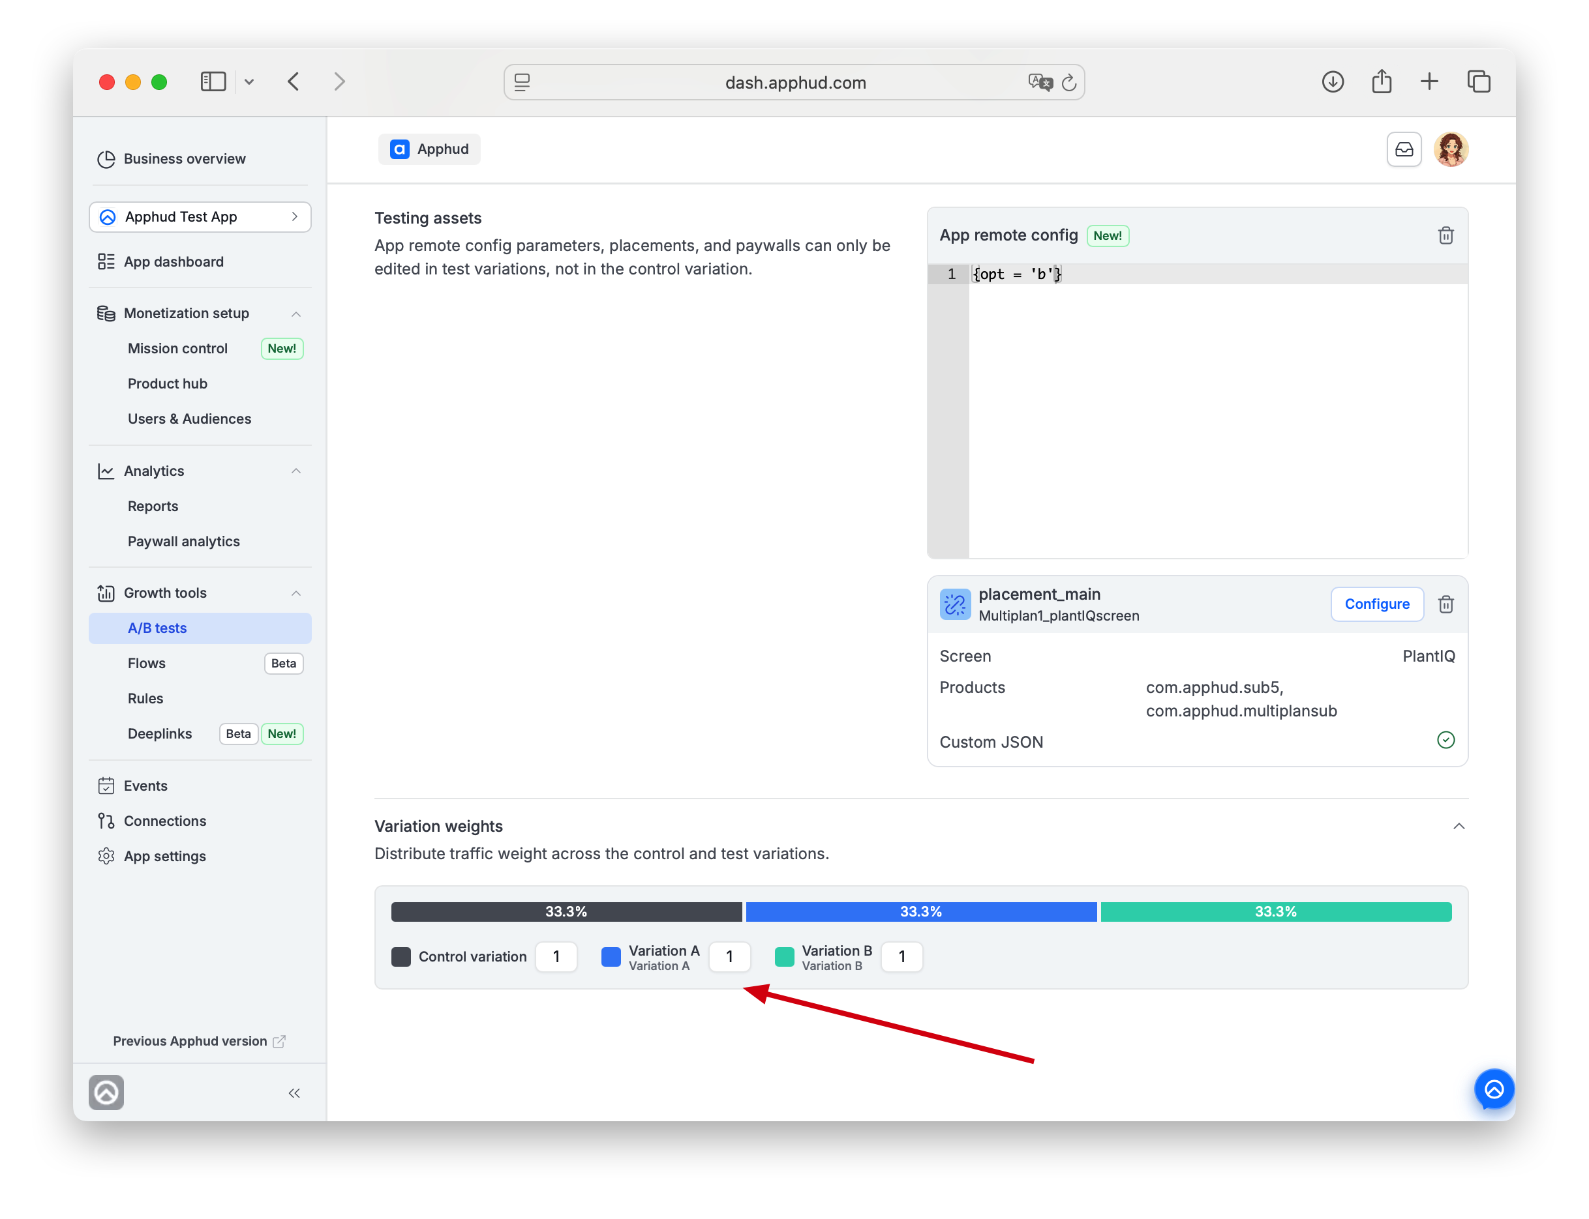The image size is (1589, 1219).
Task: Click the Custom JSON green check mark
Action: coord(1445,740)
